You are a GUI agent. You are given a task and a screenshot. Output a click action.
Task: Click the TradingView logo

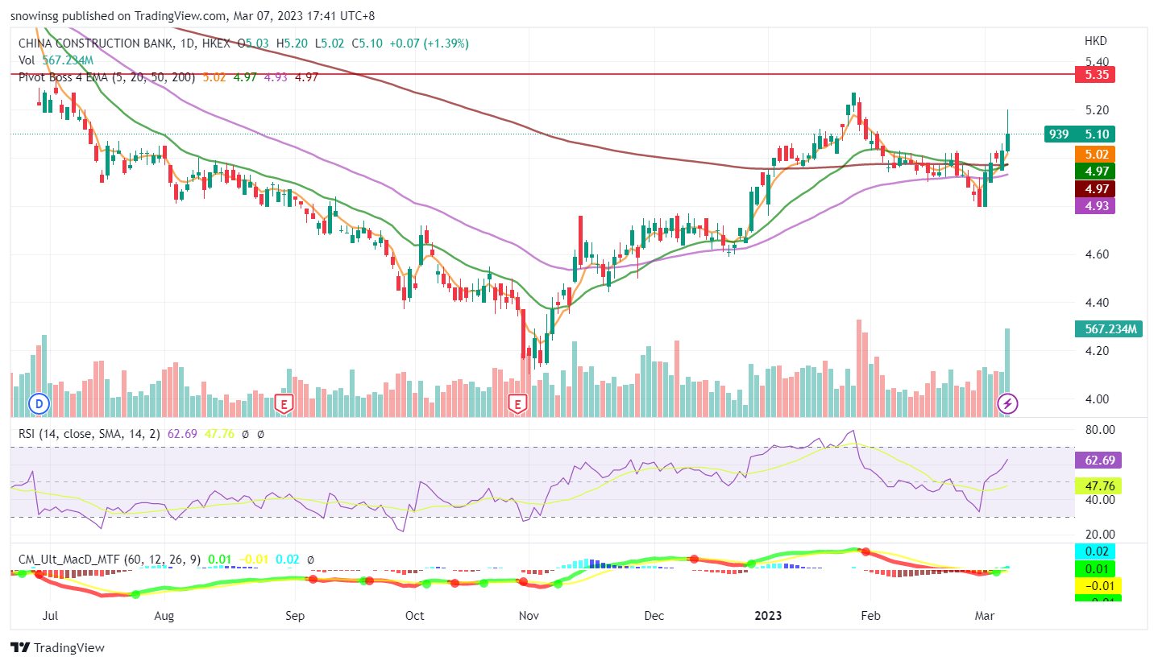[57, 647]
